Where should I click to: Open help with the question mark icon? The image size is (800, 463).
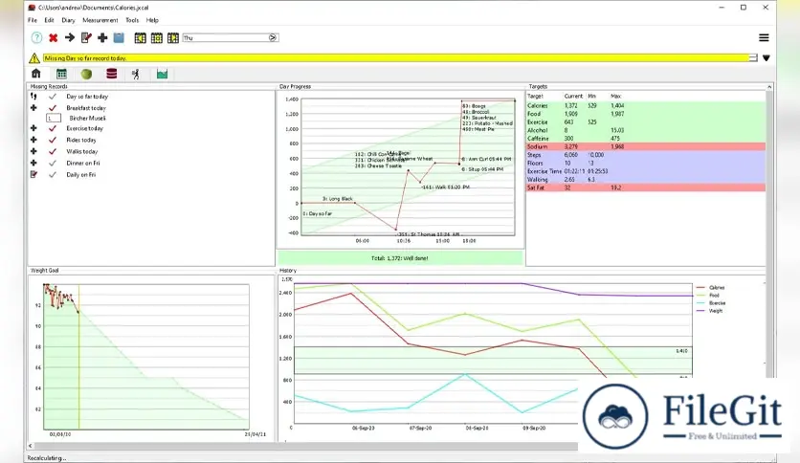tap(36, 37)
